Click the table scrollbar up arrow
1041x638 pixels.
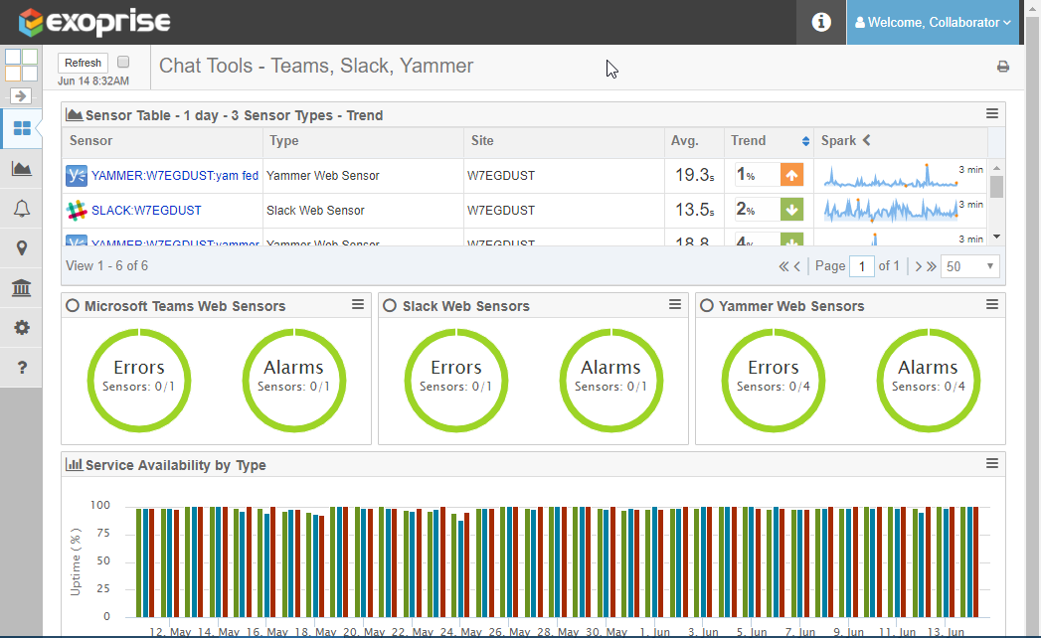pos(996,168)
